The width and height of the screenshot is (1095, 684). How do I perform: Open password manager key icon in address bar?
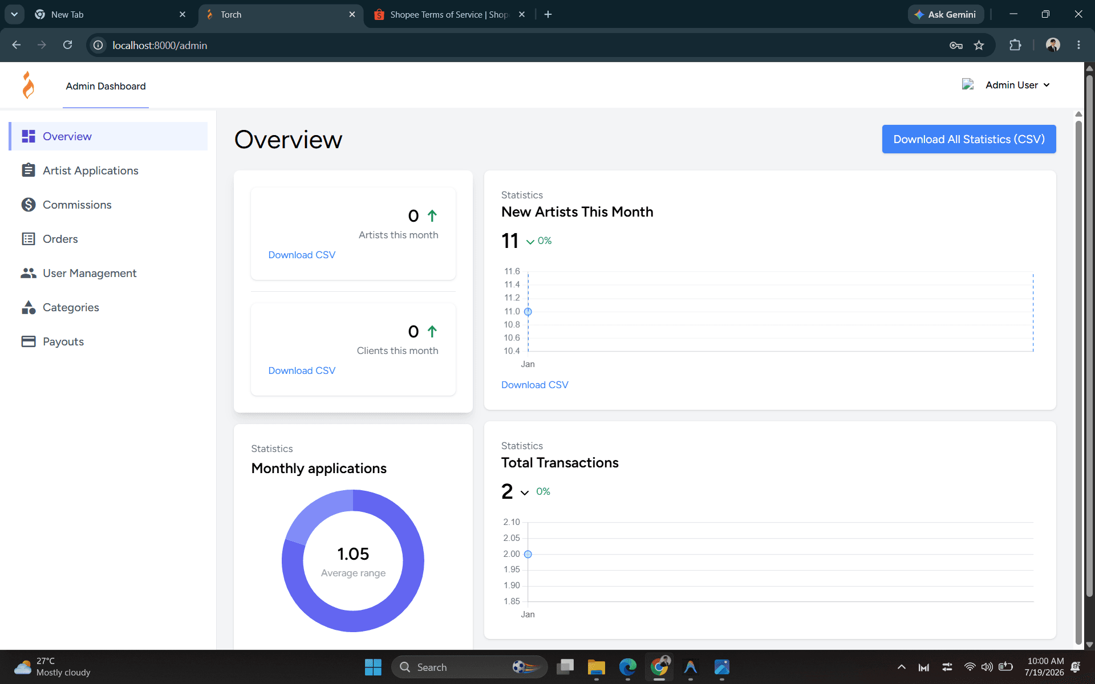click(x=956, y=45)
